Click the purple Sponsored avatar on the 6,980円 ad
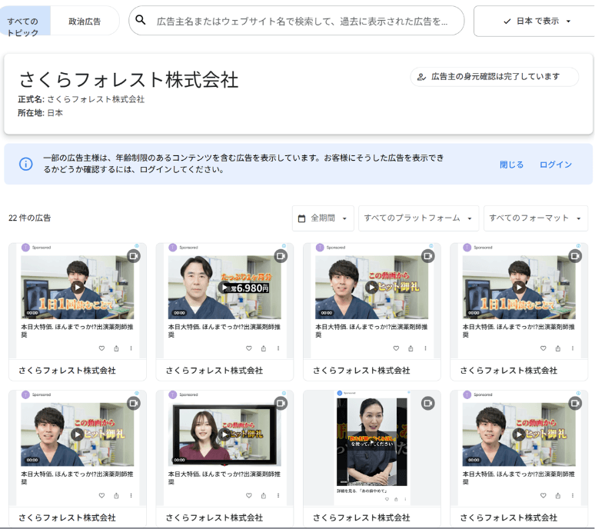Image resolution: width=595 pixels, height=529 pixels. (x=173, y=248)
